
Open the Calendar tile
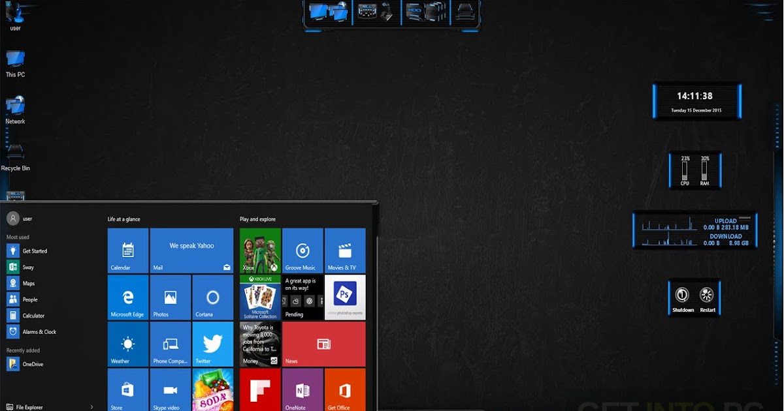pos(128,251)
